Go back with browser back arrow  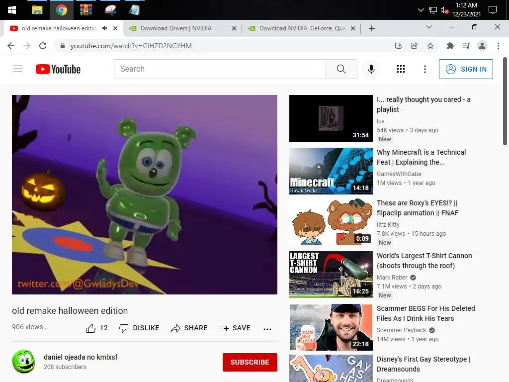point(11,46)
